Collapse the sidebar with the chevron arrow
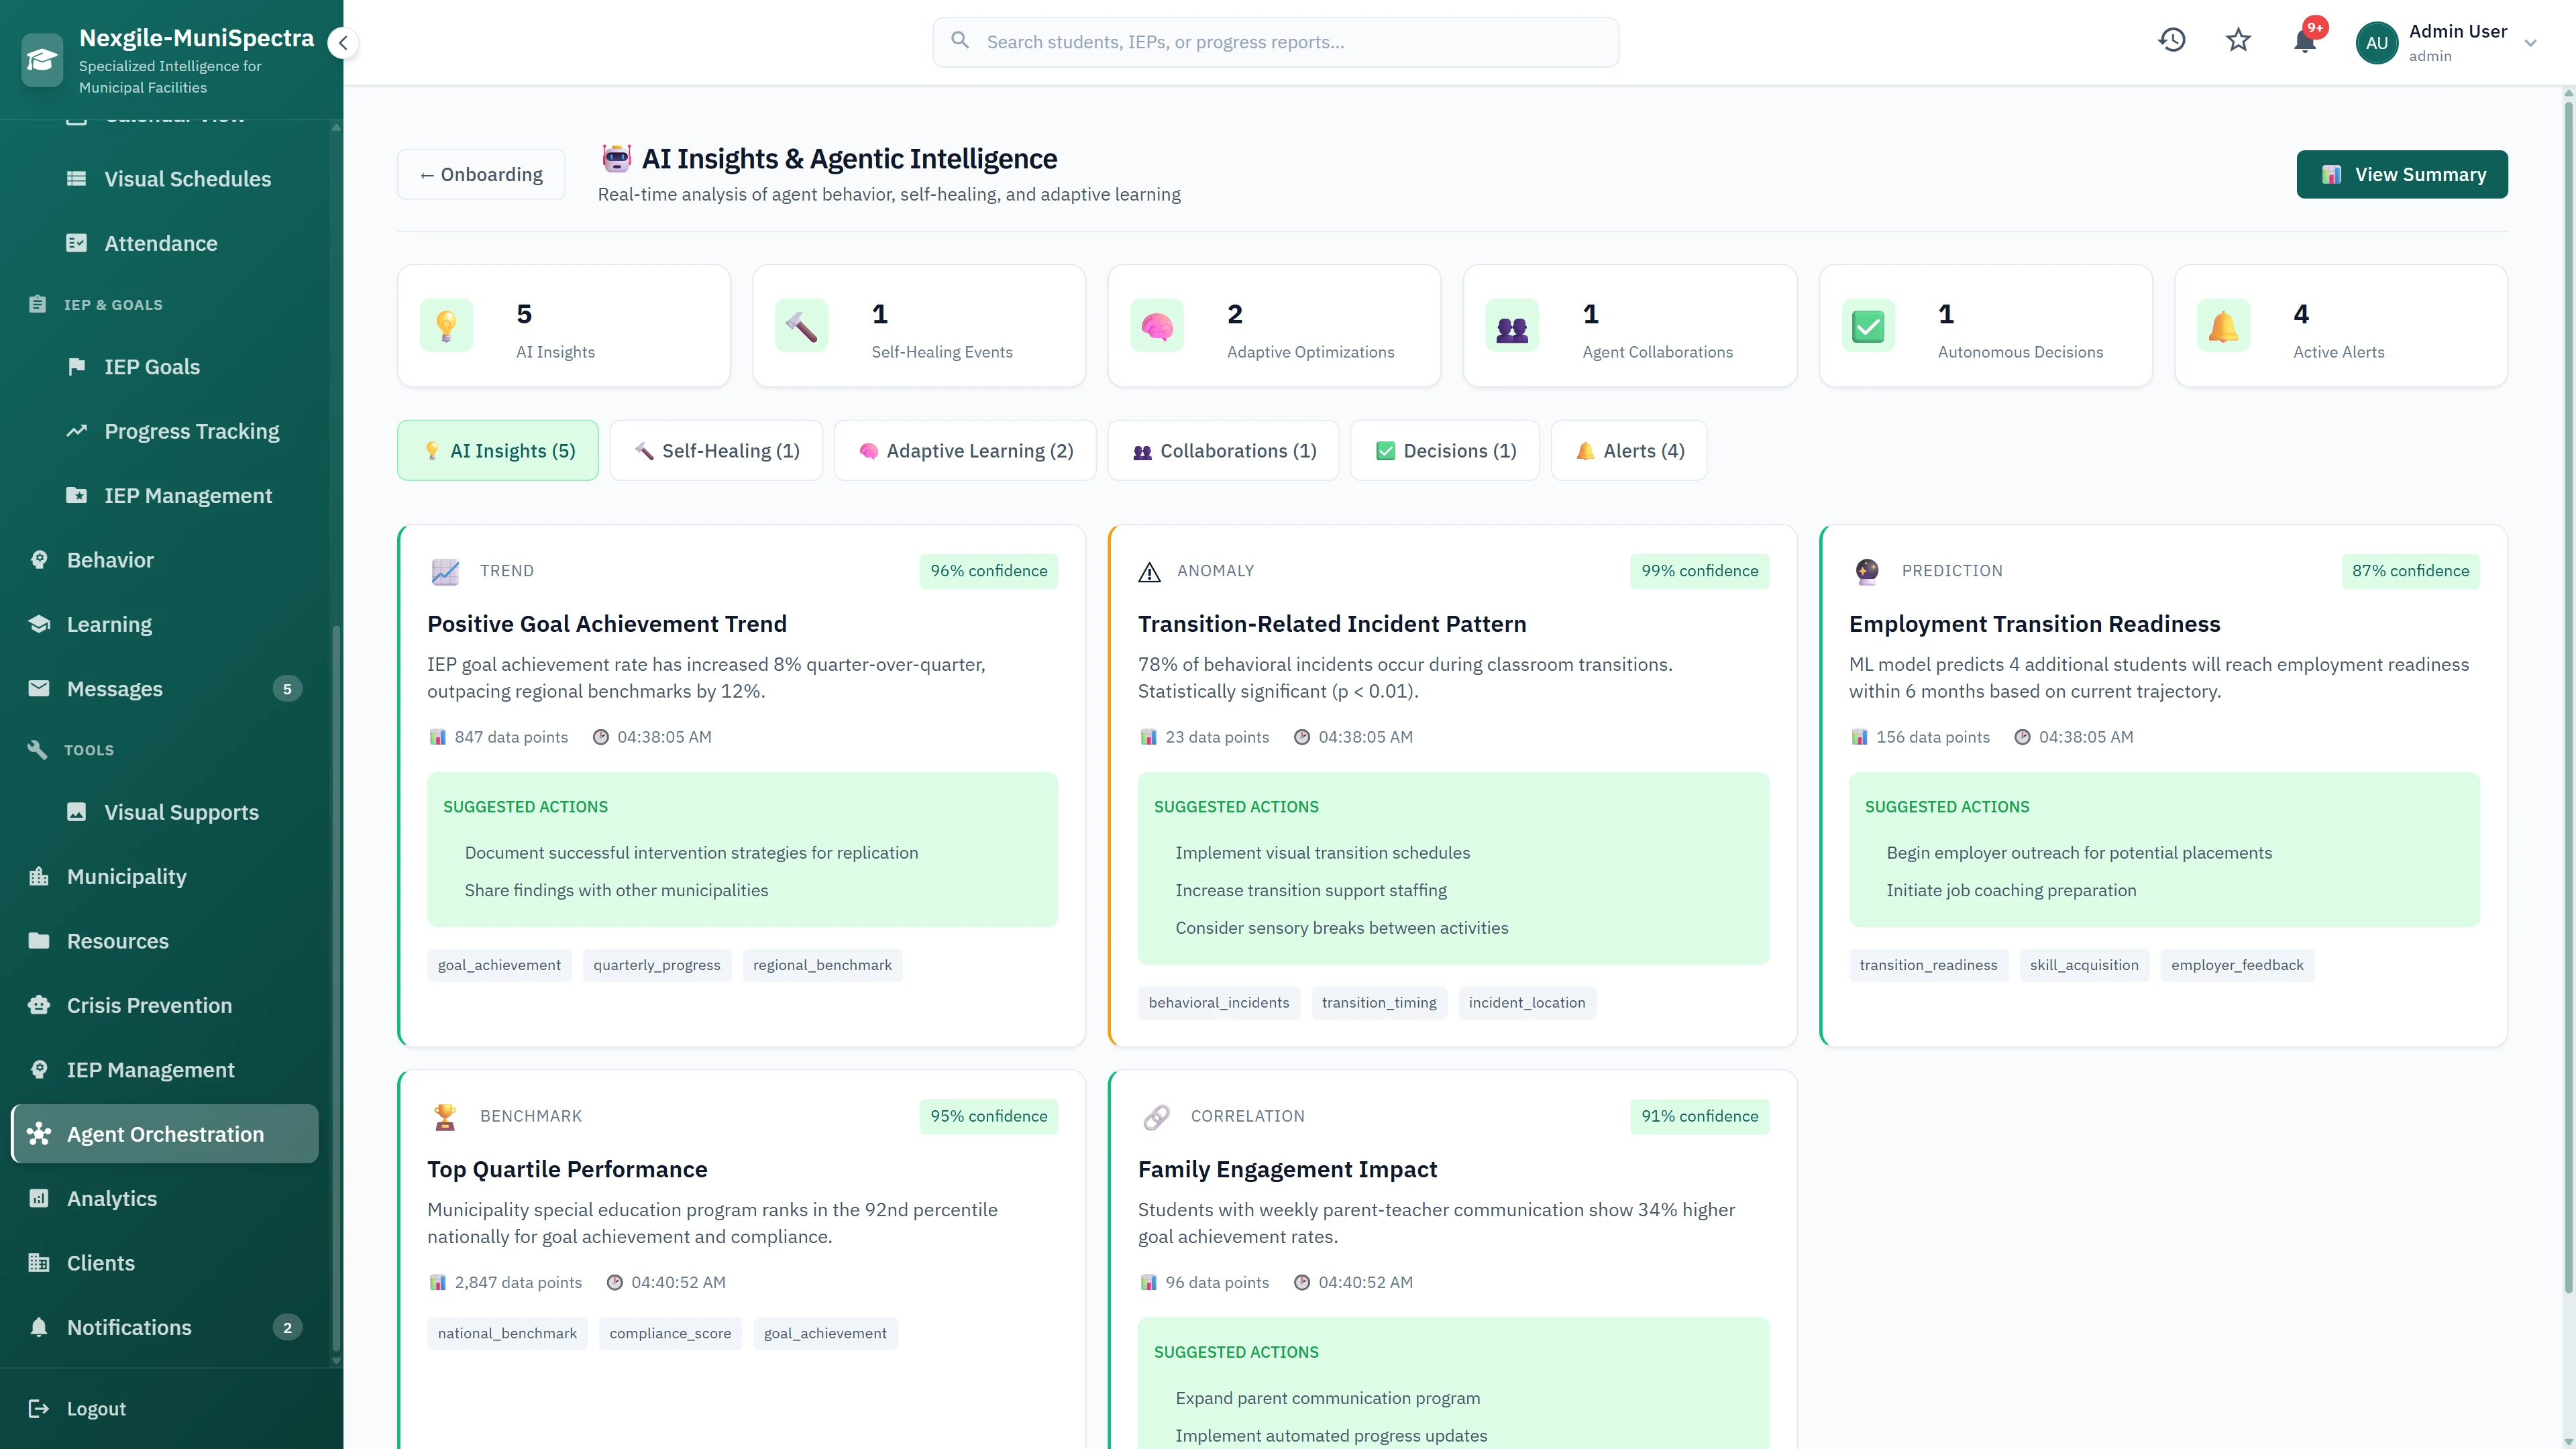 (343, 43)
